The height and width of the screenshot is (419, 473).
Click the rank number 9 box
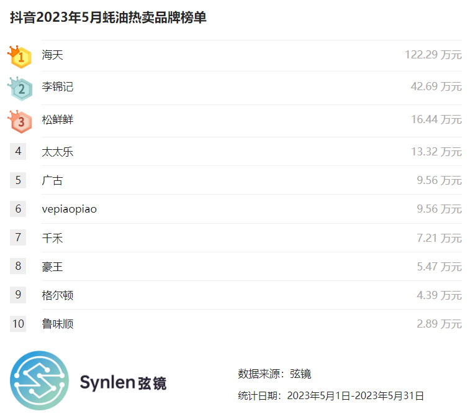click(18, 295)
